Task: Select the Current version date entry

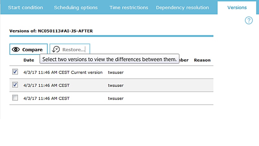Action: point(63,72)
